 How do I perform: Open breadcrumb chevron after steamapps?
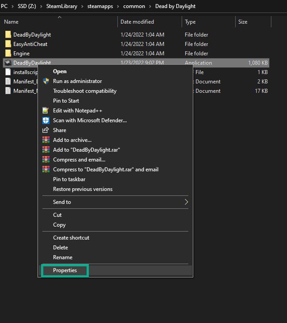(x=118, y=6)
